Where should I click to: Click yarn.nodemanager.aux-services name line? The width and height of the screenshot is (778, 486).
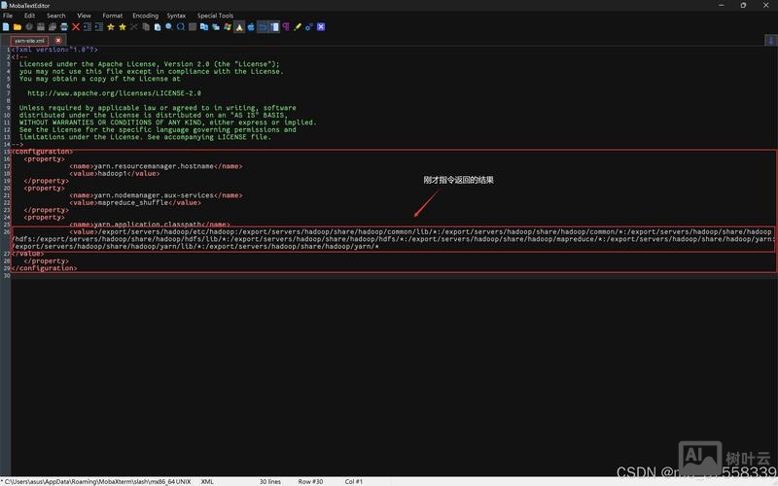[156, 195]
